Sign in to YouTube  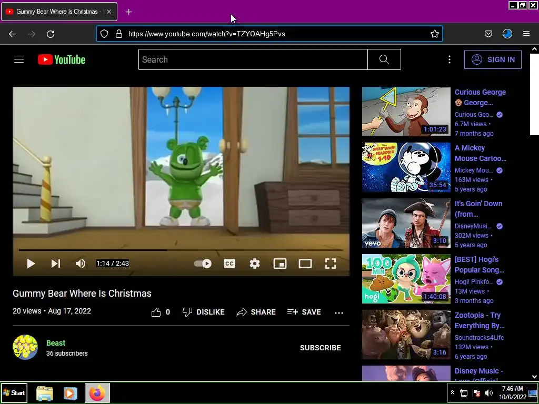pos(493,59)
